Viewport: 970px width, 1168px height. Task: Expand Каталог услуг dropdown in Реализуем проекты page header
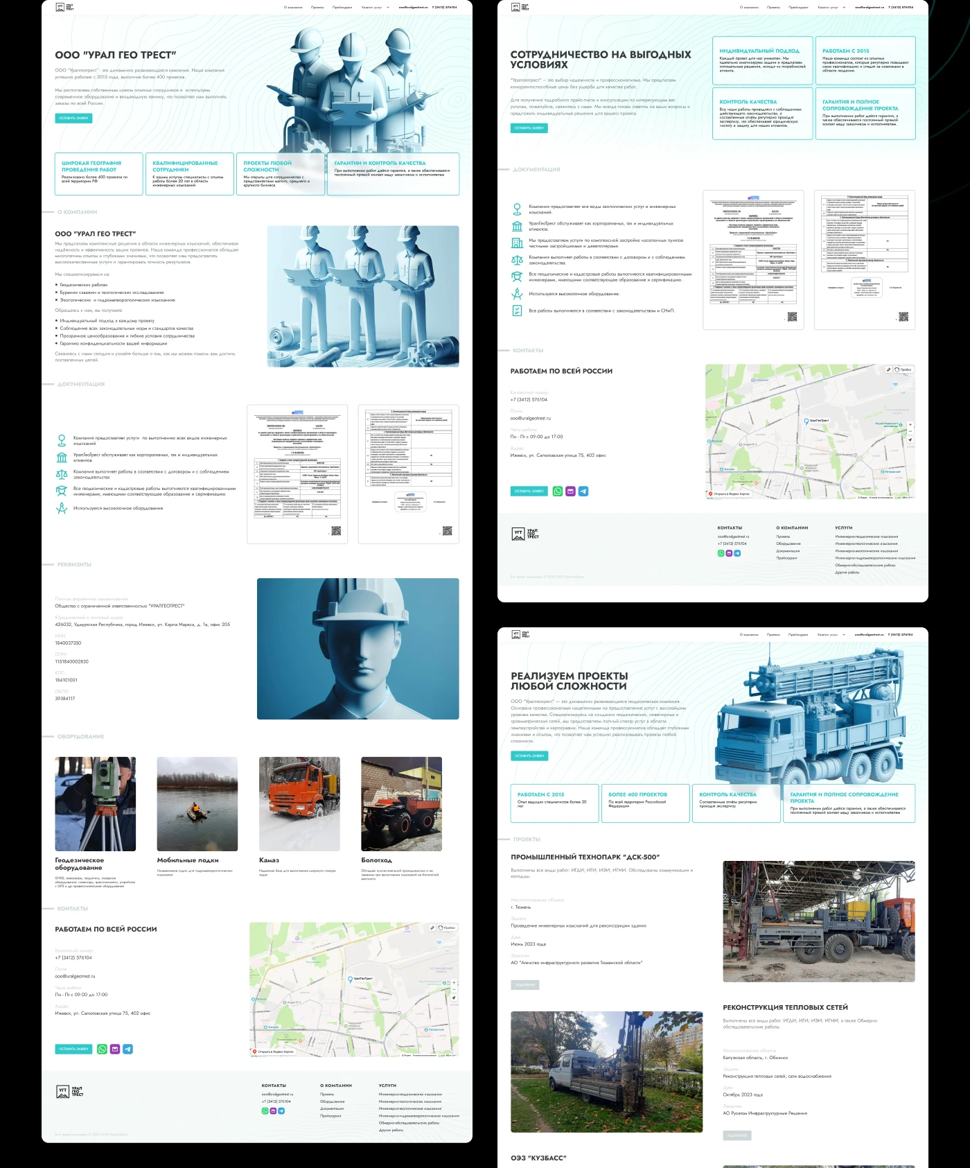[831, 634]
